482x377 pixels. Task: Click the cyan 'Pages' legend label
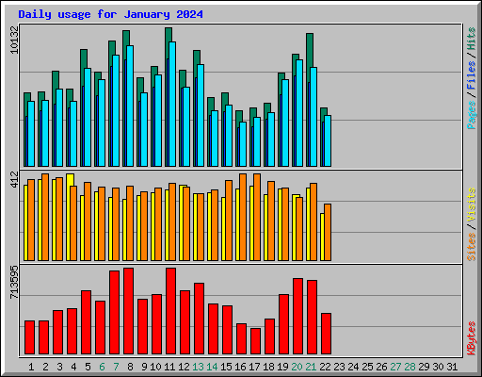coord(472,115)
